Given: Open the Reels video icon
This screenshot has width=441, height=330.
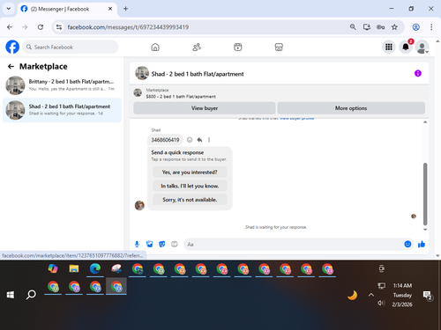Looking at the screenshot, I should tap(238, 47).
